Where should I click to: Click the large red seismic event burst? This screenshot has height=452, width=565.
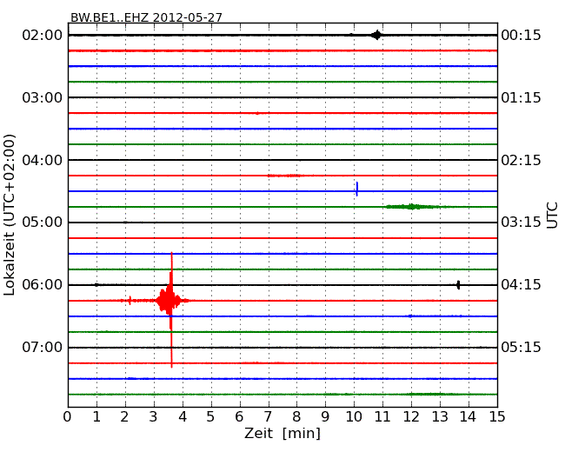170,301
